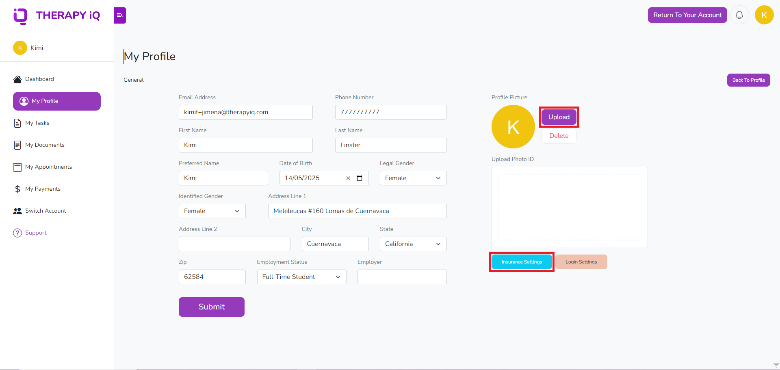
Task: Open the Employment Status dropdown
Action: pos(301,277)
